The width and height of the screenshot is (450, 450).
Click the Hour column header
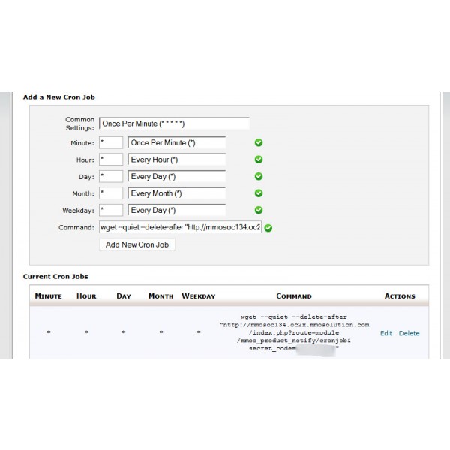86,296
